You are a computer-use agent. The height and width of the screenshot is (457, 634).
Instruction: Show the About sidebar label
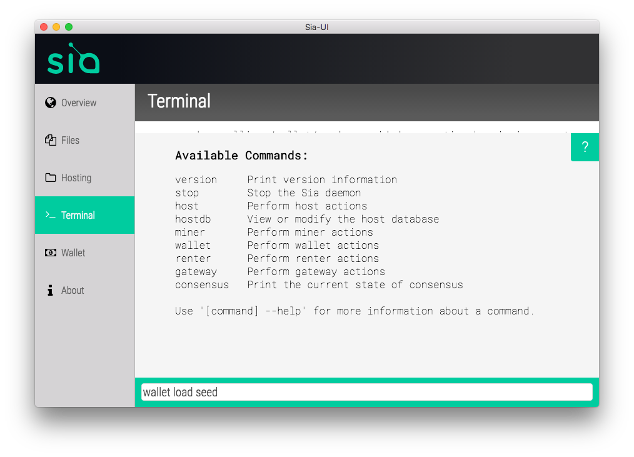73,290
